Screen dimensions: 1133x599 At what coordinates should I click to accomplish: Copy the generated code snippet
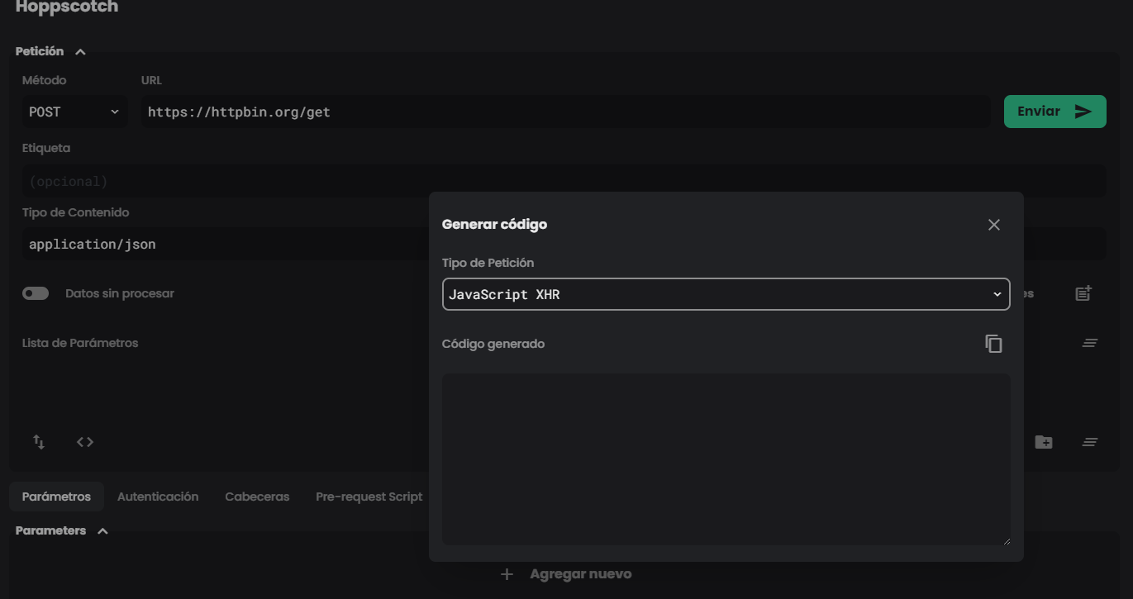pos(993,343)
